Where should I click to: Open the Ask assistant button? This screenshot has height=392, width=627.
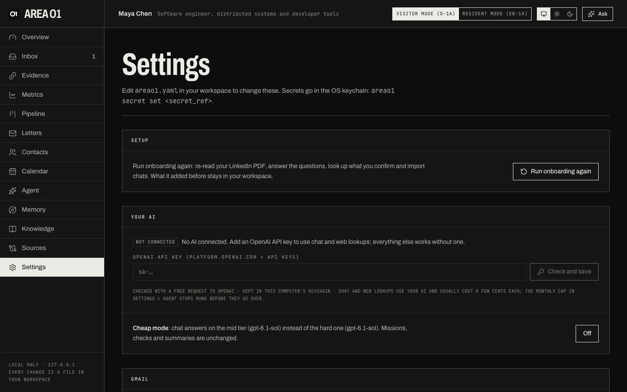[597, 14]
